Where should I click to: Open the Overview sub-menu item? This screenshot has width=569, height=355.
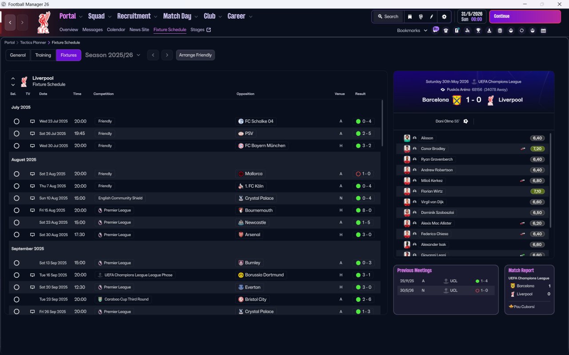[69, 30]
